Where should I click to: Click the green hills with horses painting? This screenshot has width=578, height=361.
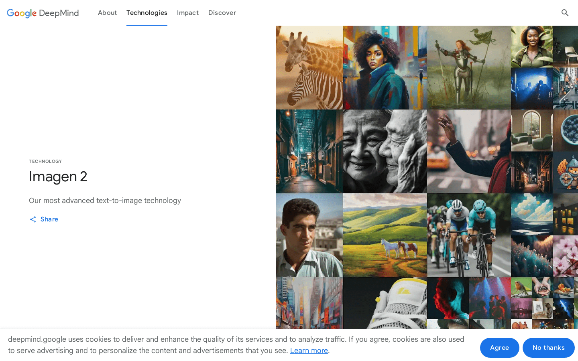pyautogui.click(x=385, y=235)
